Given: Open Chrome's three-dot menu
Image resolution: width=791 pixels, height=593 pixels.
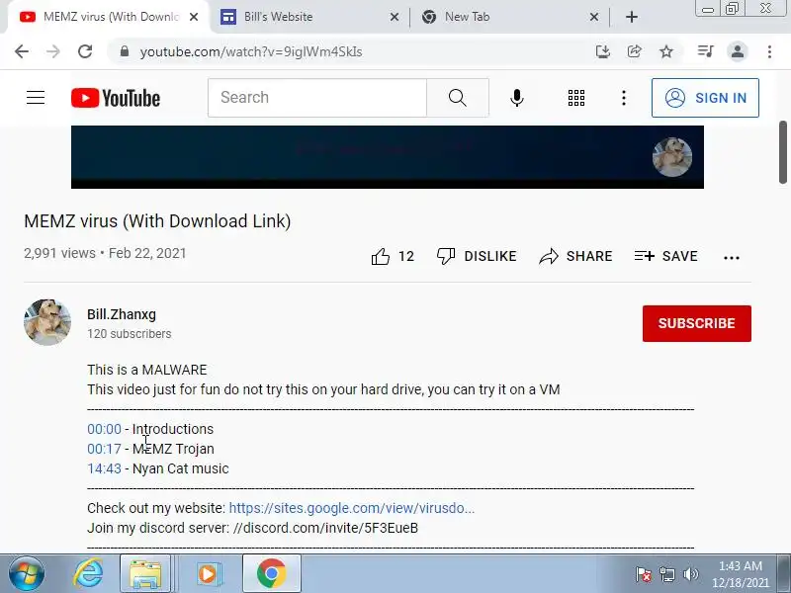Looking at the screenshot, I should tap(769, 51).
